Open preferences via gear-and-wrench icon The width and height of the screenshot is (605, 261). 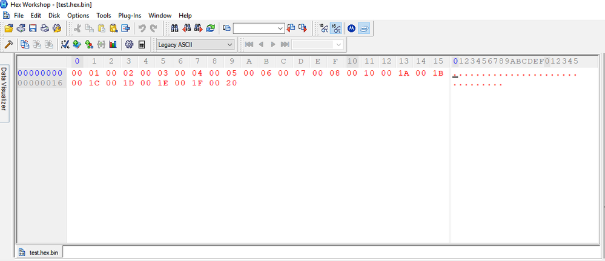57,28
